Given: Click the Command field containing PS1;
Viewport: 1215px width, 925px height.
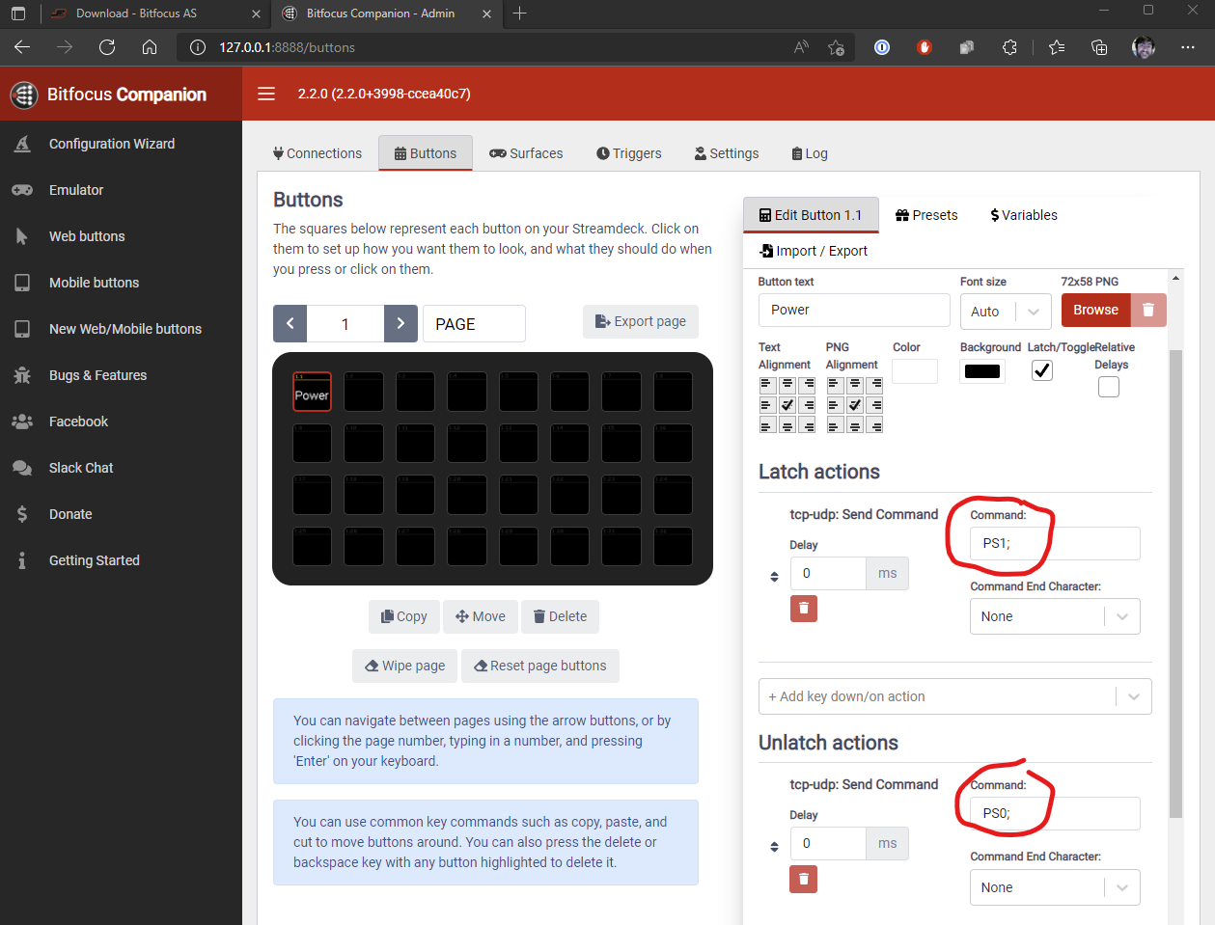Looking at the screenshot, I should click(x=1055, y=543).
